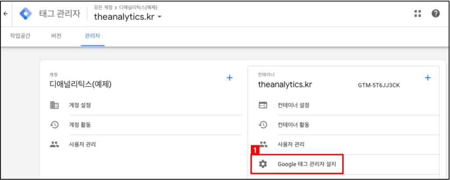Click the 계정 설정 building icon
Image resolution: width=450 pixels, height=180 pixels.
click(x=54, y=105)
